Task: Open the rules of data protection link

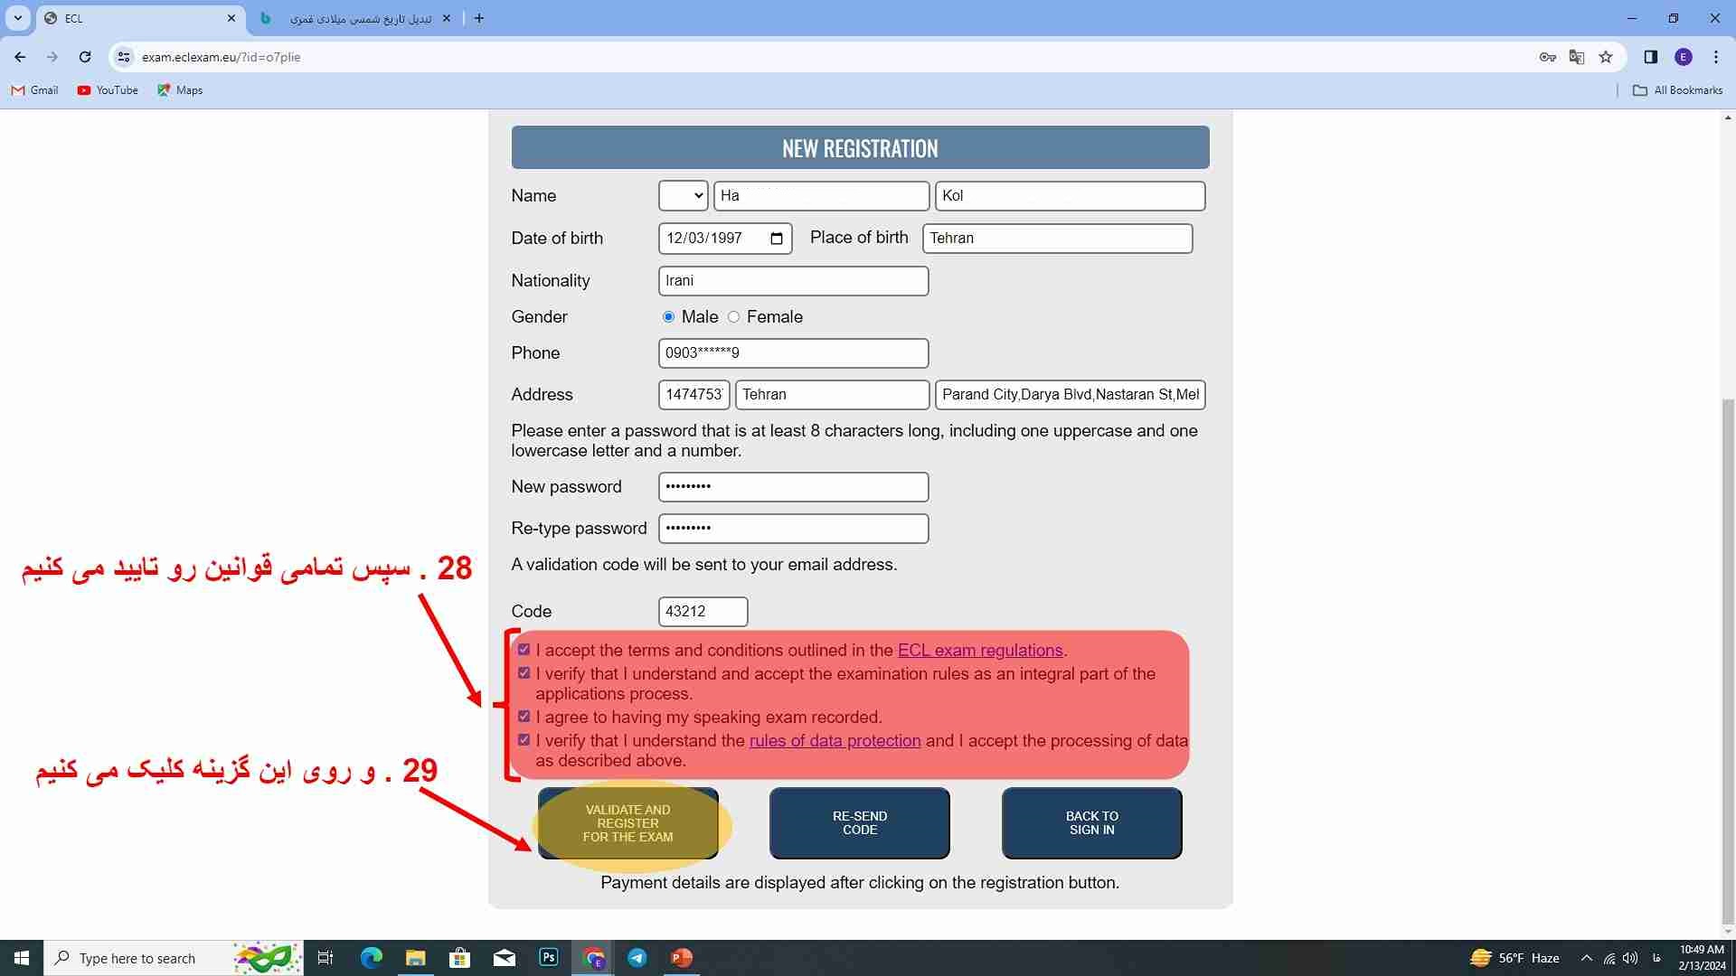Action: [x=835, y=741]
